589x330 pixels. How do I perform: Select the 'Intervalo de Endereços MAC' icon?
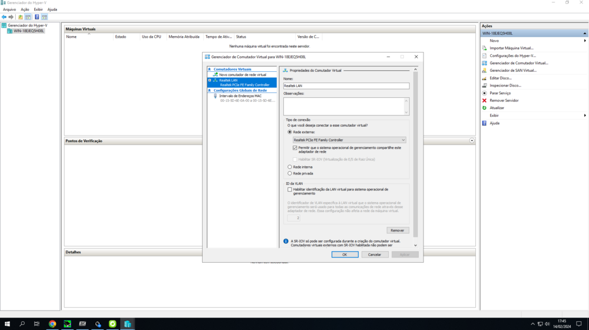(216, 95)
